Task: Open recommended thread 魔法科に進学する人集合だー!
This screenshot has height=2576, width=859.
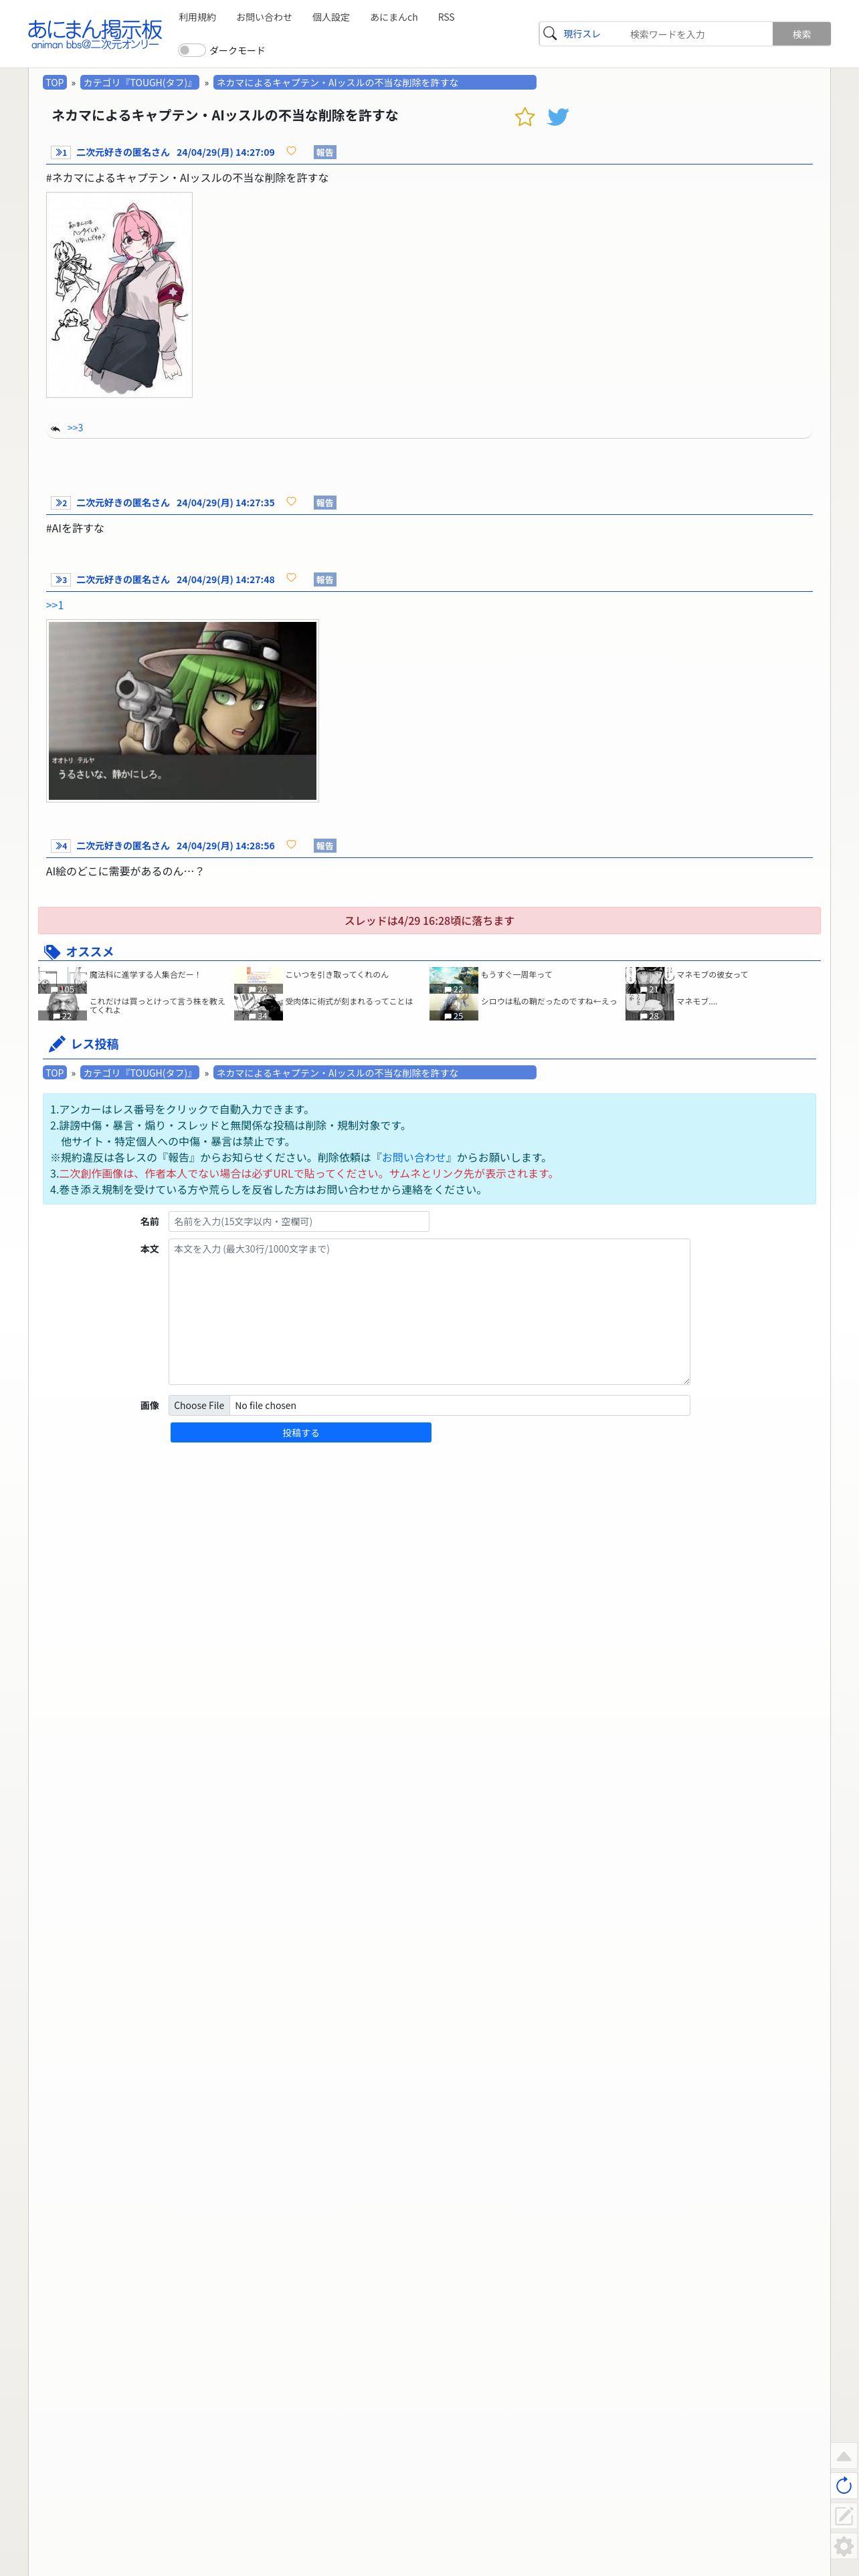Action: [144, 974]
